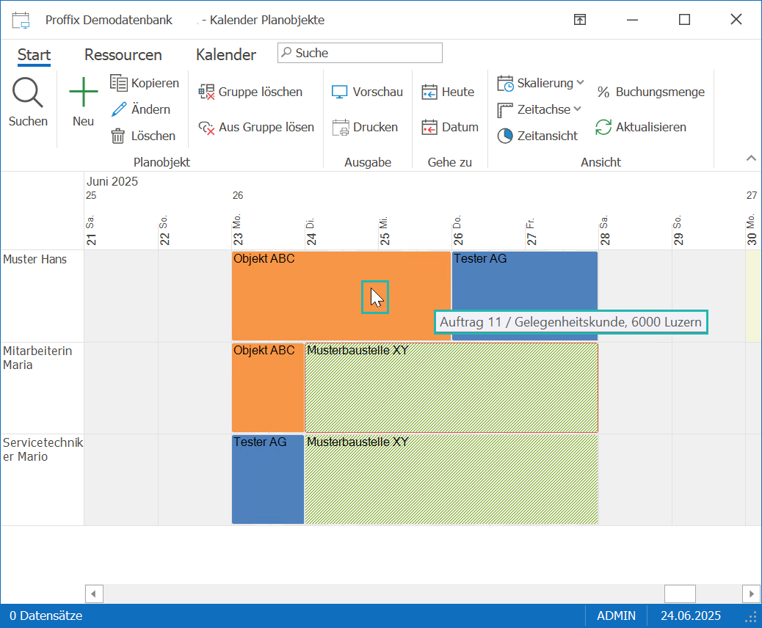Click the Buchungsmenge label

pos(660,92)
